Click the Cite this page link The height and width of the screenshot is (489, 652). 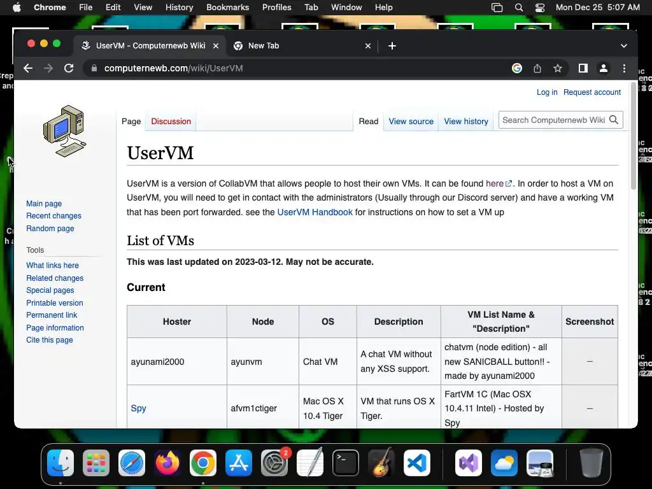[50, 340]
